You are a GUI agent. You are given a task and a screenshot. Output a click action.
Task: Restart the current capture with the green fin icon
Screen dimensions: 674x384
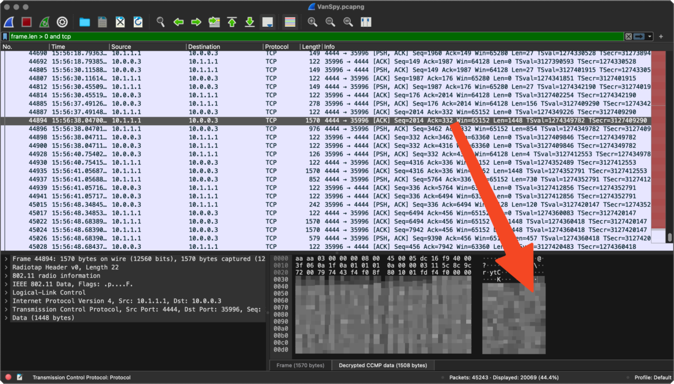[x=44, y=22]
